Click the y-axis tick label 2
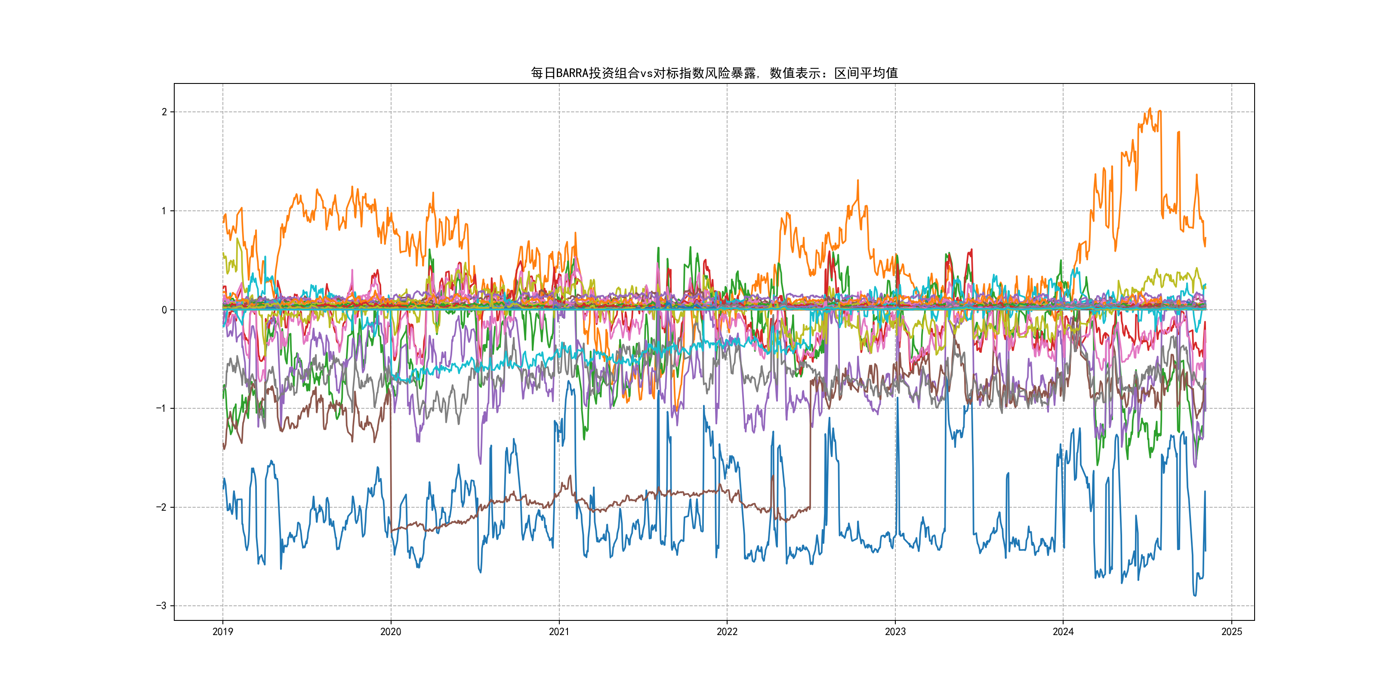 [x=164, y=112]
